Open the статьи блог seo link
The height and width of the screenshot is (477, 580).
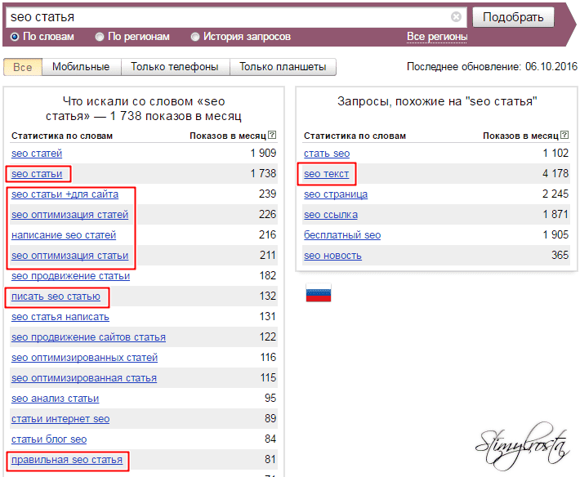pos(49,439)
